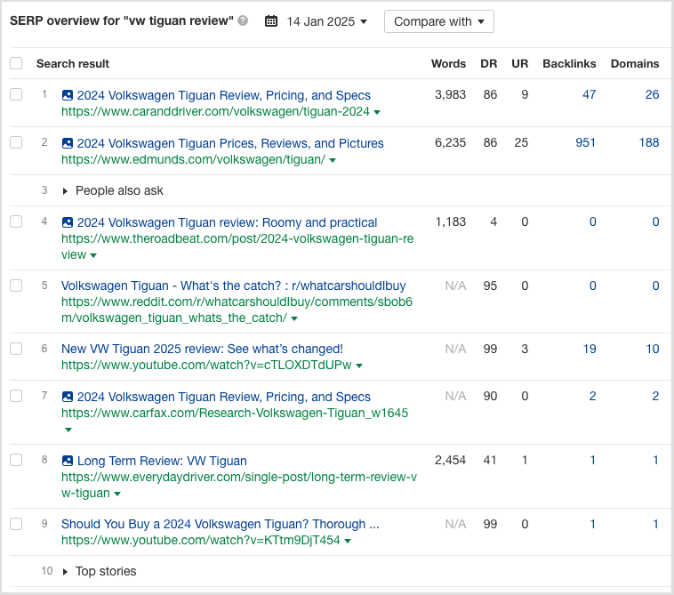Image resolution: width=674 pixels, height=595 pixels.
Task: Open dropdown arrow after everydaydriver URL
Action: point(116,494)
